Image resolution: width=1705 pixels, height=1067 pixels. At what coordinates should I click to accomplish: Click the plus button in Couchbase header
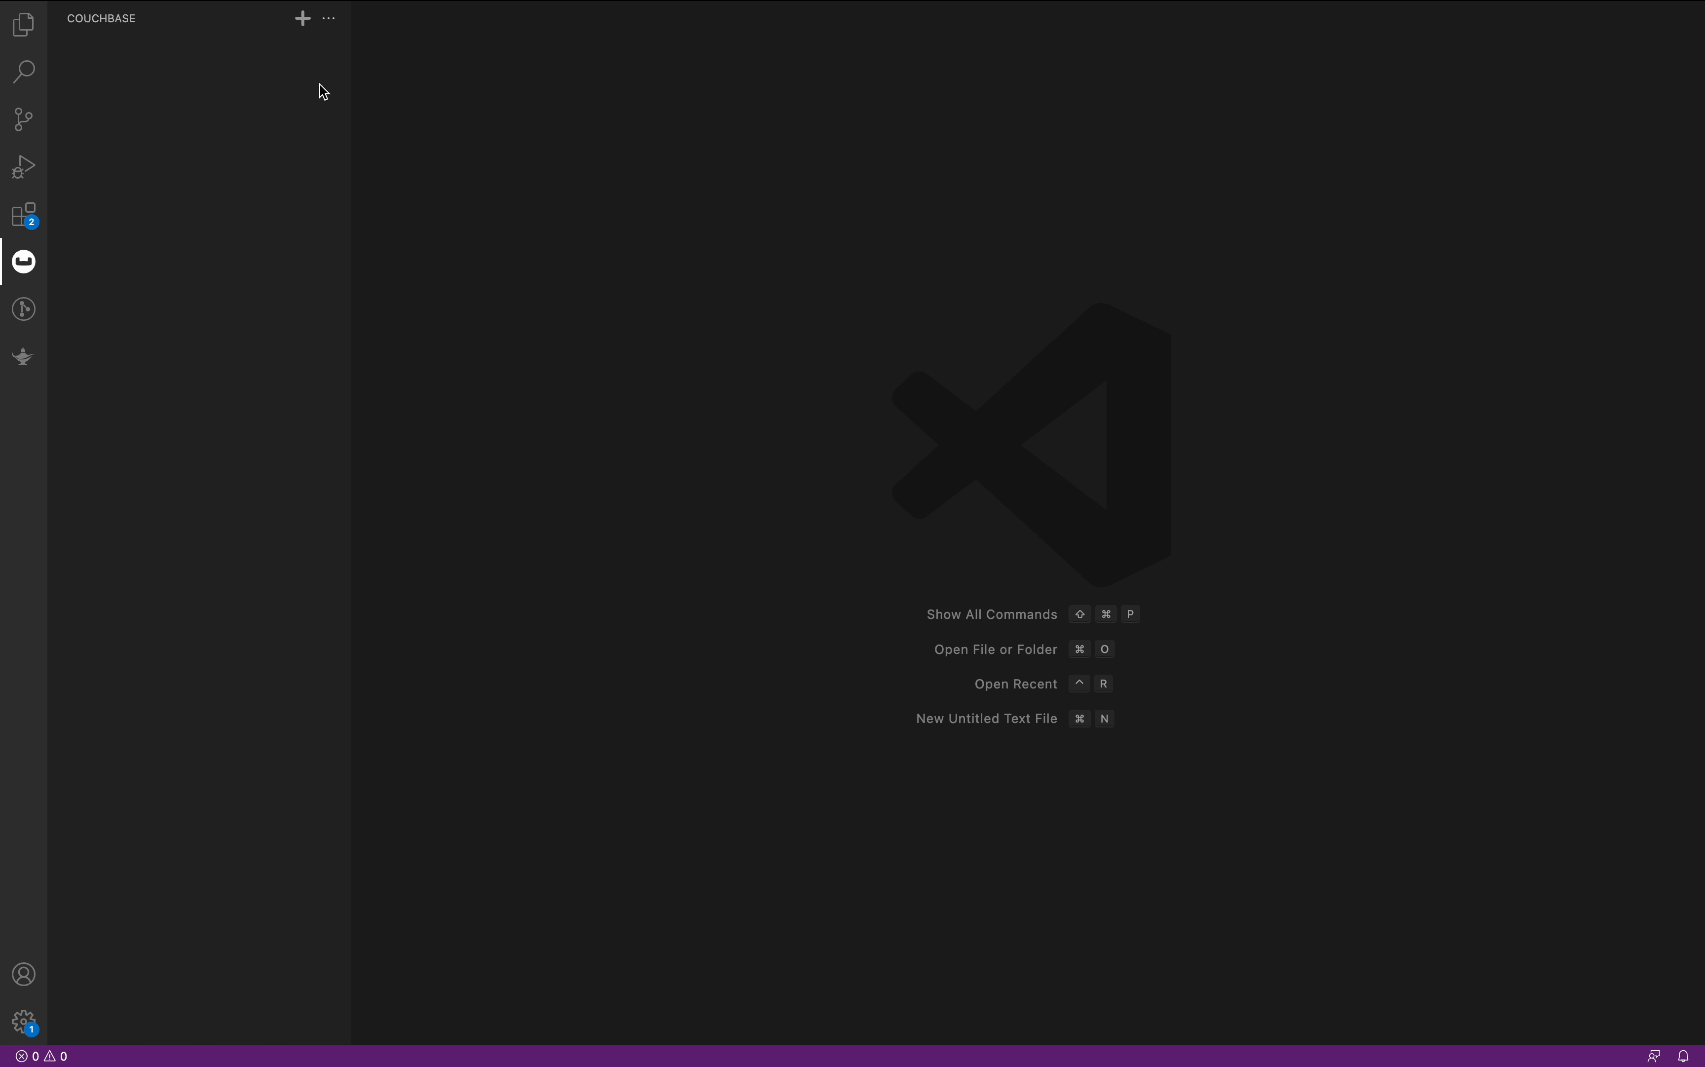pyautogui.click(x=302, y=18)
